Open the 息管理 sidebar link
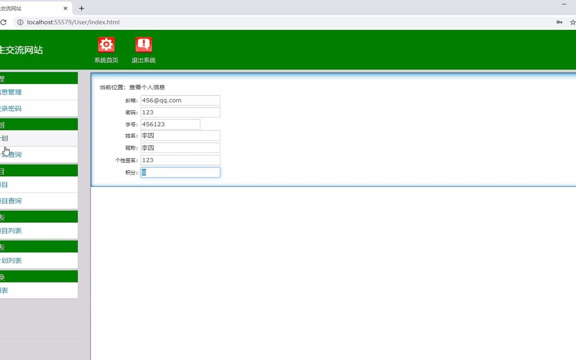This screenshot has height=360, width=576. tap(11, 92)
